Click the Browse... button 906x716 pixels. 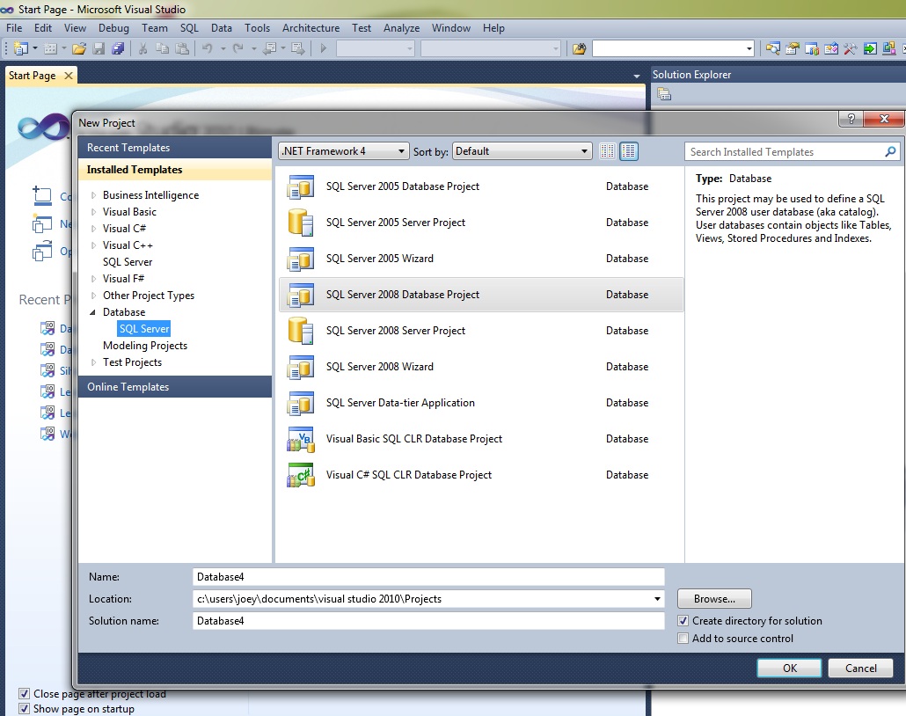(714, 599)
